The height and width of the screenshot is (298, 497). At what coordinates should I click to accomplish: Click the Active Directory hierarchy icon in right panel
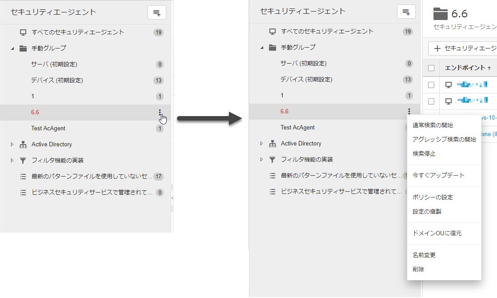273,144
